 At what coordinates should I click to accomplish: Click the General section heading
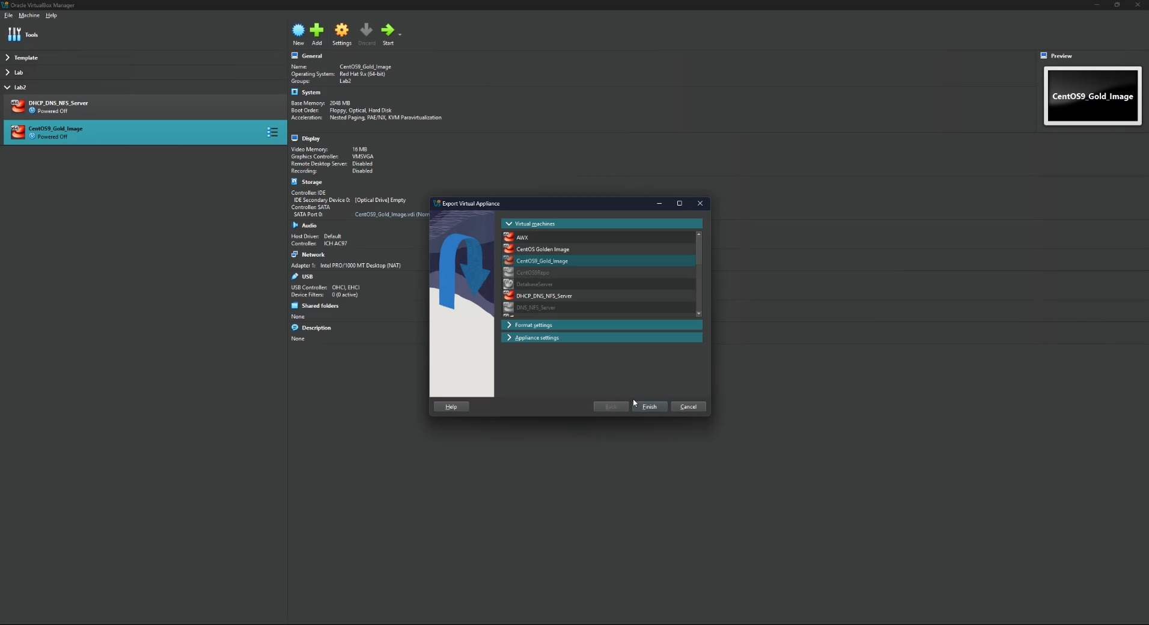click(312, 56)
